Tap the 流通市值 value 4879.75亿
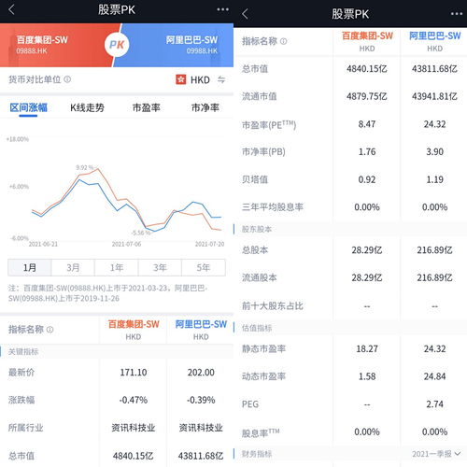 pos(367,96)
